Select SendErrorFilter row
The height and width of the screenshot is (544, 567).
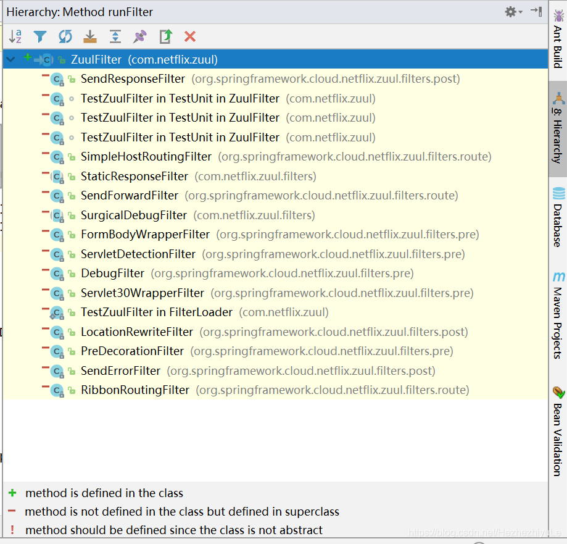pos(276,370)
